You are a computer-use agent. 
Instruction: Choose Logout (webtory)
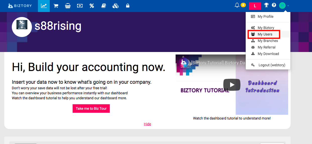(268, 65)
